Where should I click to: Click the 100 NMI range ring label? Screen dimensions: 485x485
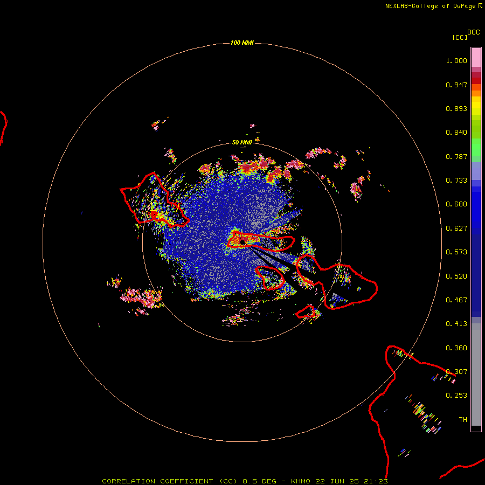(x=242, y=43)
